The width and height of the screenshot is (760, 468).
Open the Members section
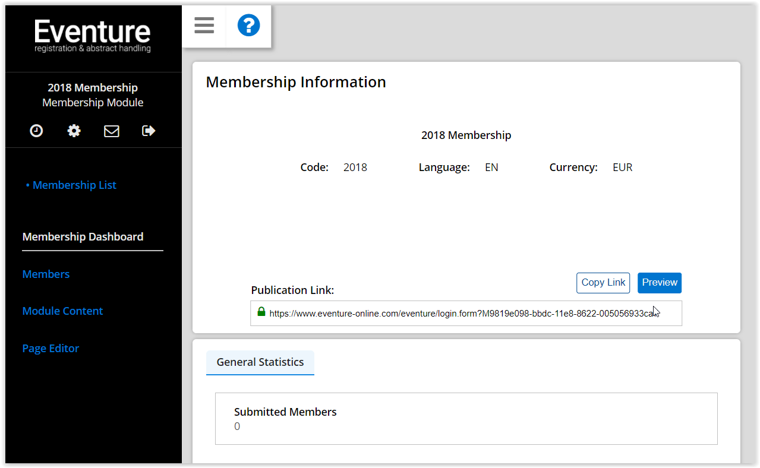(x=46, y=274)
